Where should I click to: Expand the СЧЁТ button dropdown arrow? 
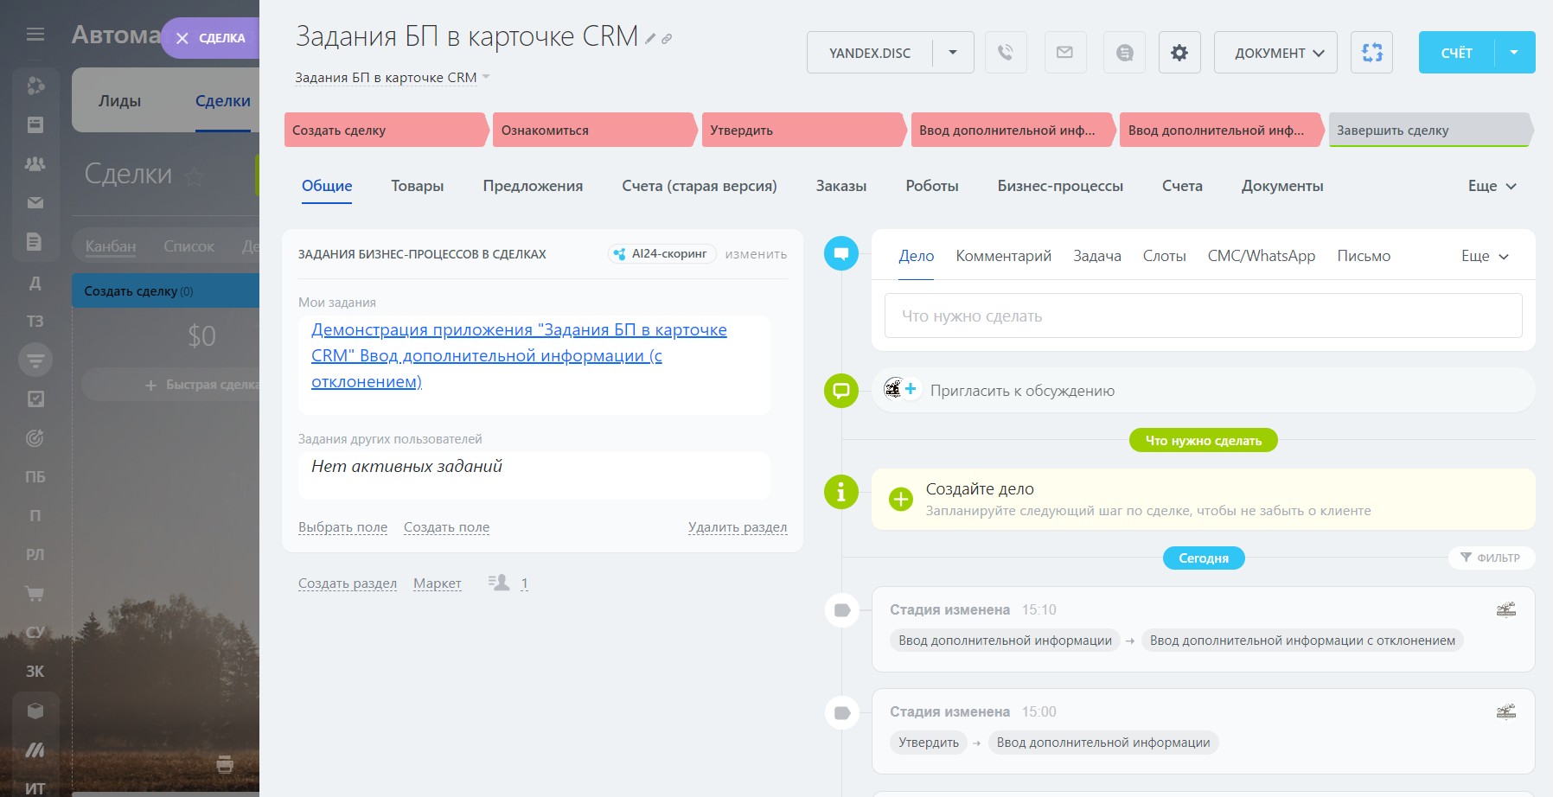[x=1514, y=53]
